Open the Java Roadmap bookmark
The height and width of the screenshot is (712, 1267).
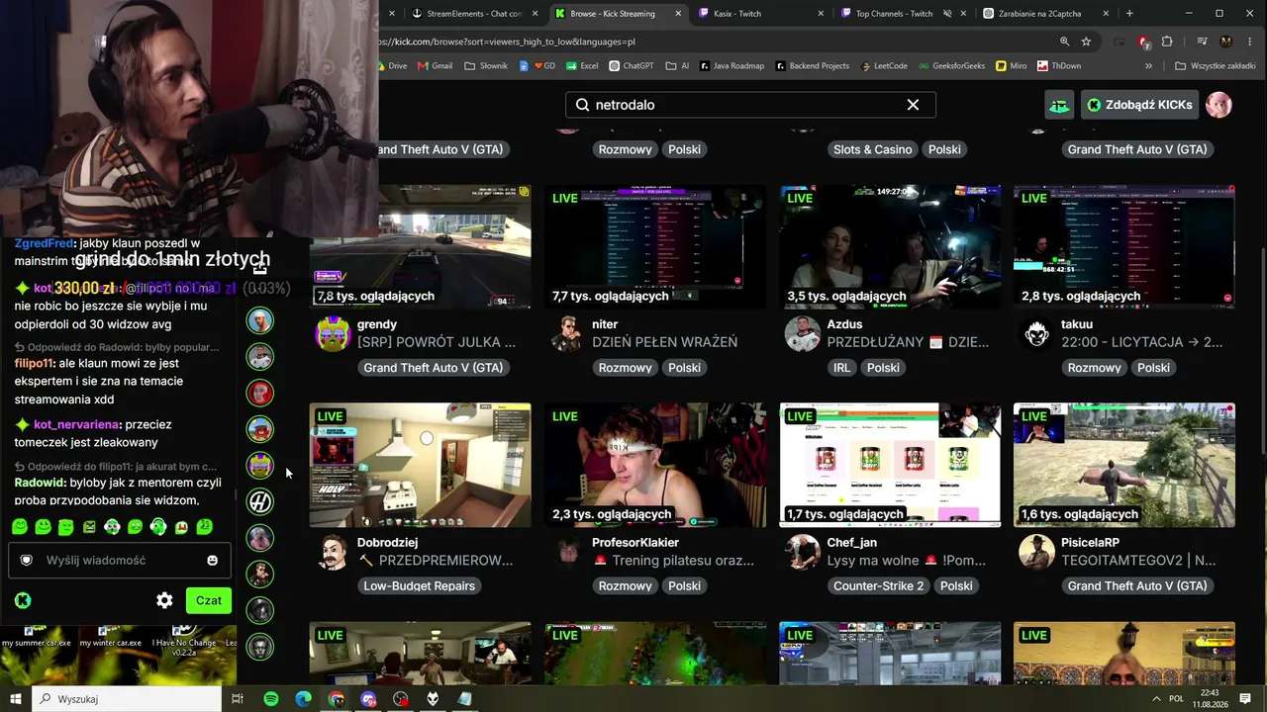[x=731, y=66]
